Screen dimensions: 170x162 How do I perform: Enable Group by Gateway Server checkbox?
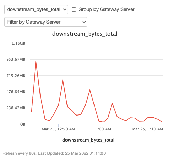(74, 10)
